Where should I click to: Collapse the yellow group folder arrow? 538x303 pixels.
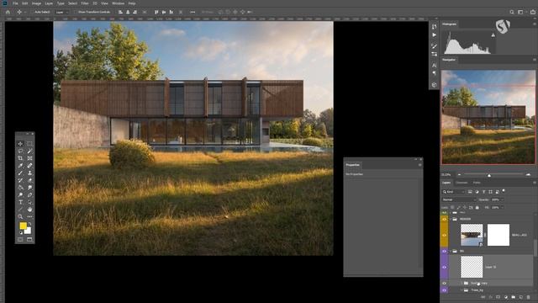(451, 219)
